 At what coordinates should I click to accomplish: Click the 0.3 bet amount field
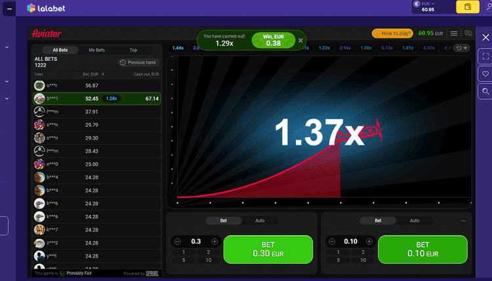(195, 242)
